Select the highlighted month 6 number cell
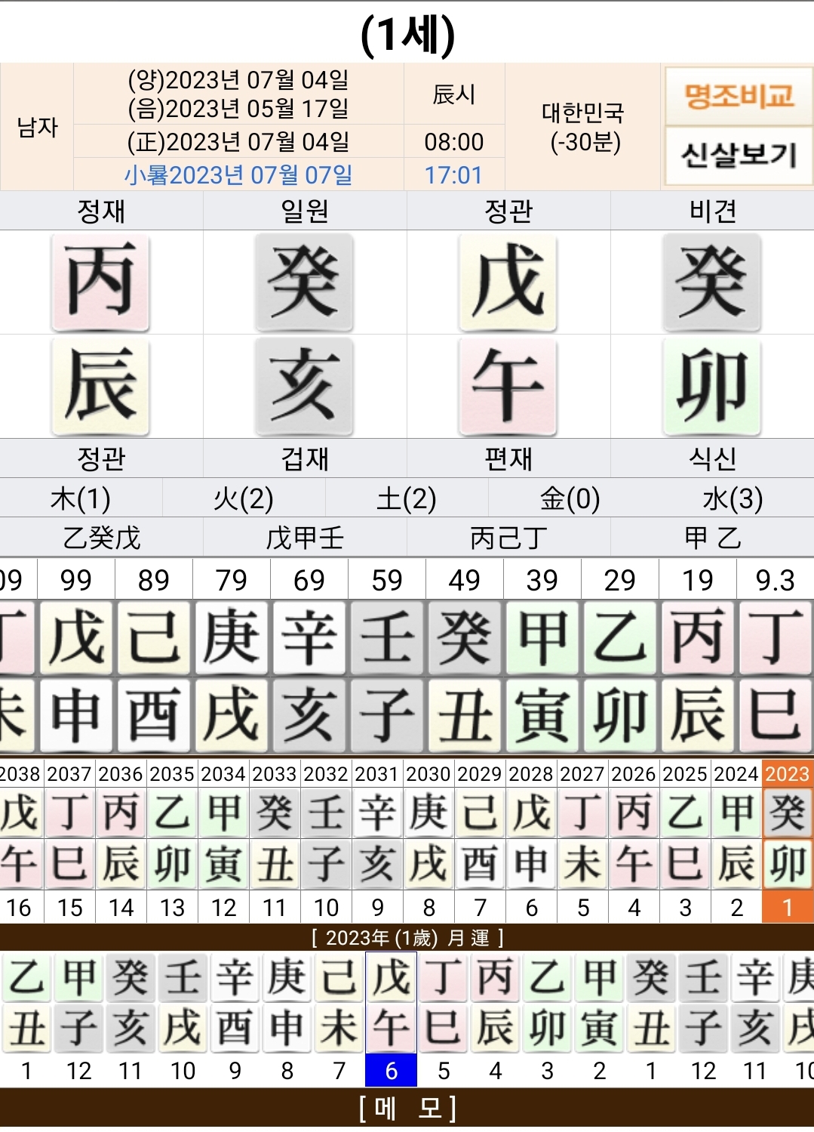814x1132 pixels. click(x=391, y=1071)
